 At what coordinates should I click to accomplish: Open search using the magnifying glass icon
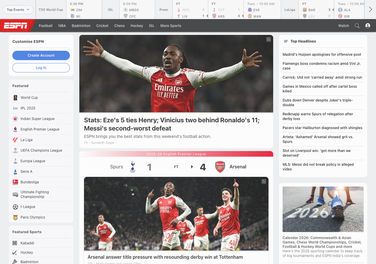357,26
